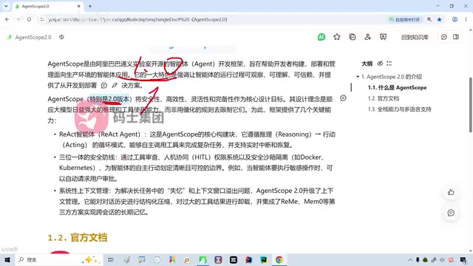Click the document vertical scrollbar
This screenshot has height=266, width=473.
pos(471,105)
